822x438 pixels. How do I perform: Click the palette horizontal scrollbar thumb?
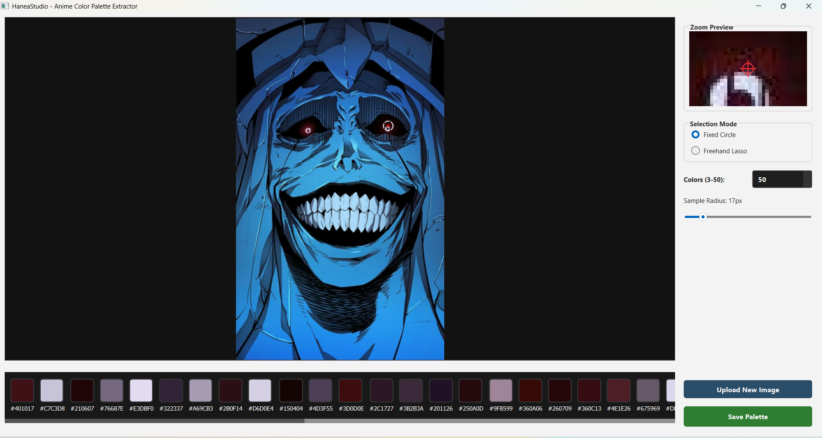coord(155,421)
